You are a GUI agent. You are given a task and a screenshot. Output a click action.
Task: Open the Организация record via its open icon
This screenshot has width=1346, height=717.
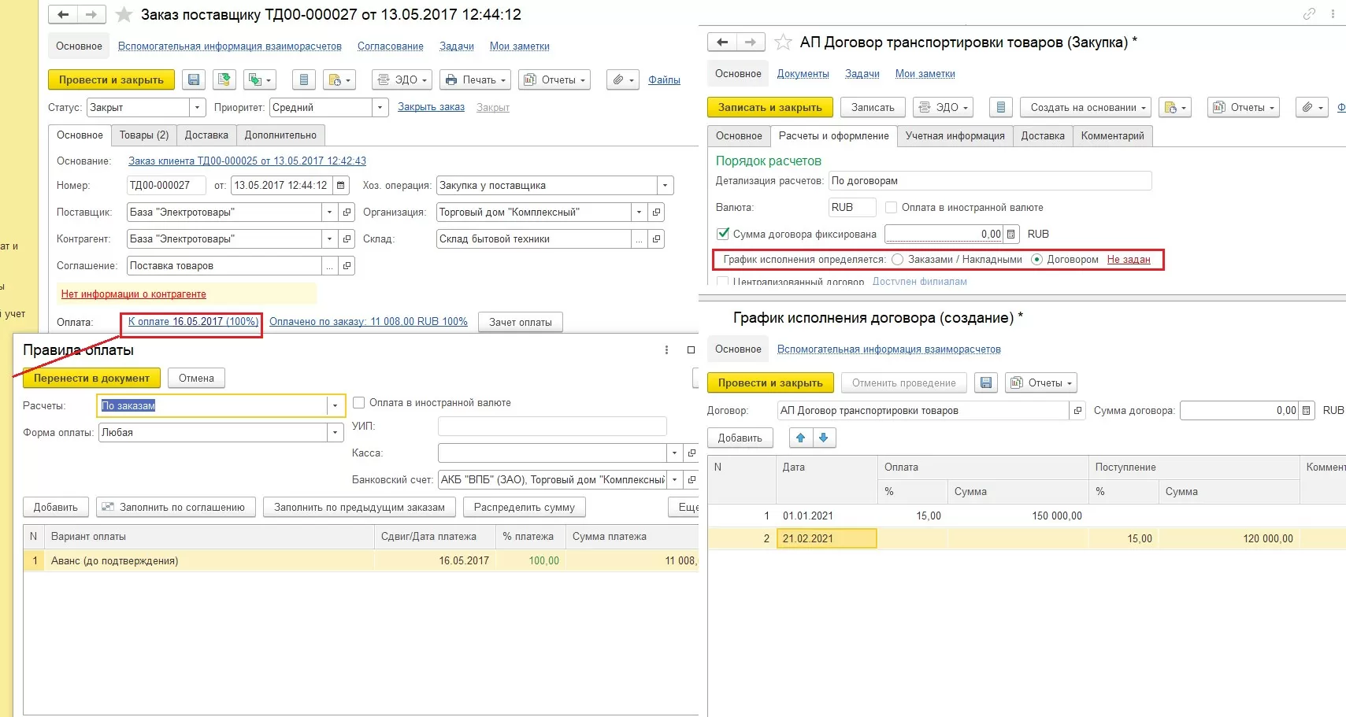(657, 213)
